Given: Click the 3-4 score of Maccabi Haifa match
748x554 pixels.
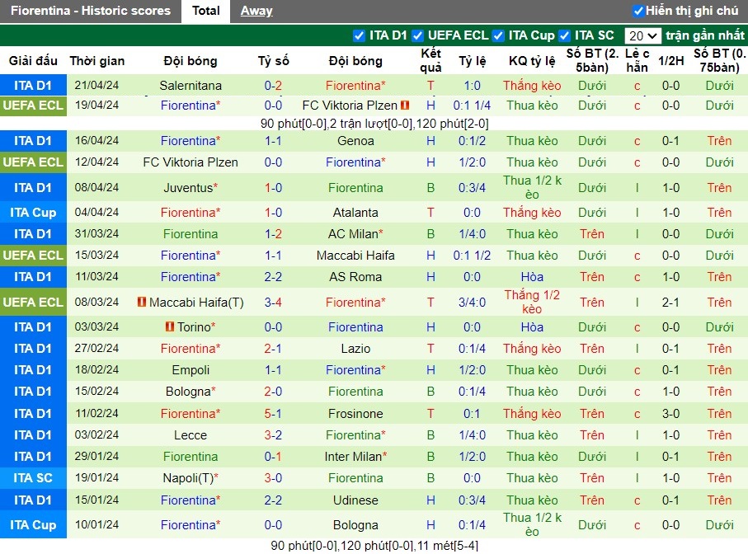Looking at the screenshot, I should (273, 302).
